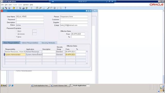165x93 pixels.
Task: Open the Securing Attributes tab
Action: tap(48, 43)
